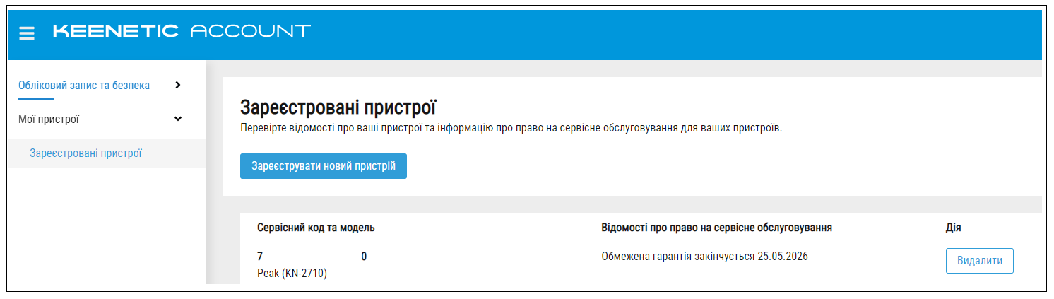This screenshot has width=1054, height=299.
Task: Click the ACCOUNT text in header
Action: [251, 31]
